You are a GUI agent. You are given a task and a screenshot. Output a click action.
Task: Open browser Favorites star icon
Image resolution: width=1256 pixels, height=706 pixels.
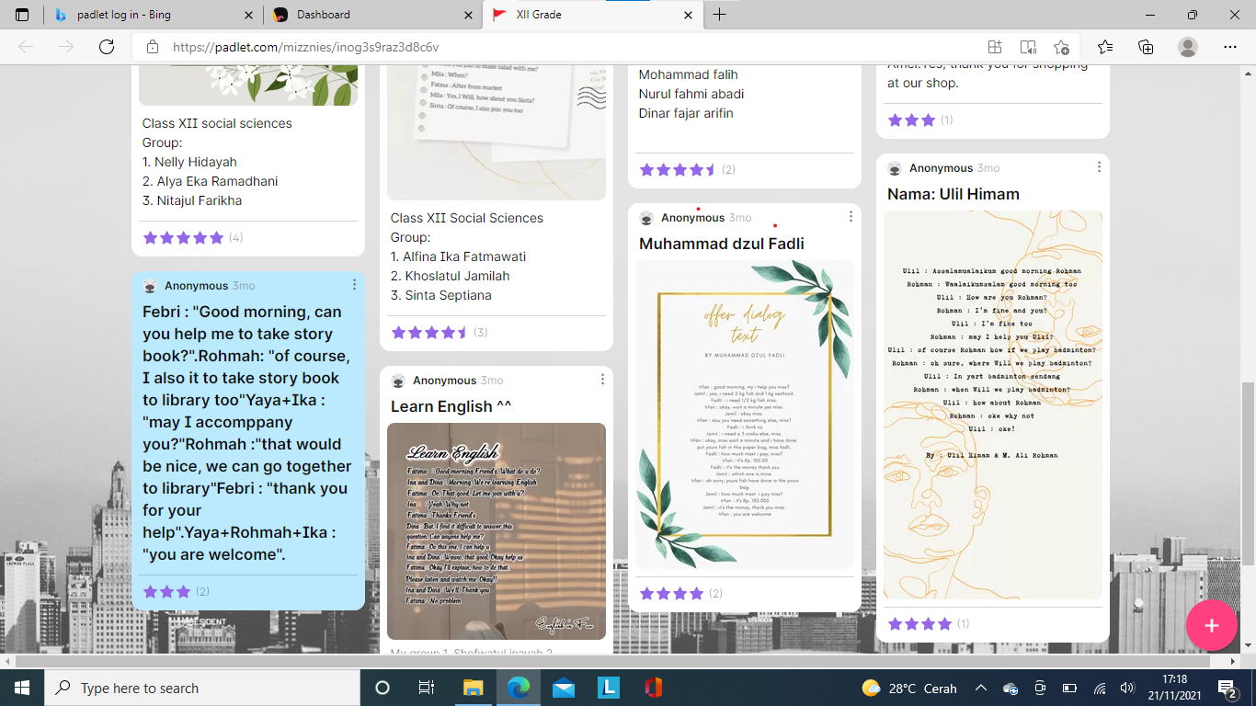point(1104,47)
